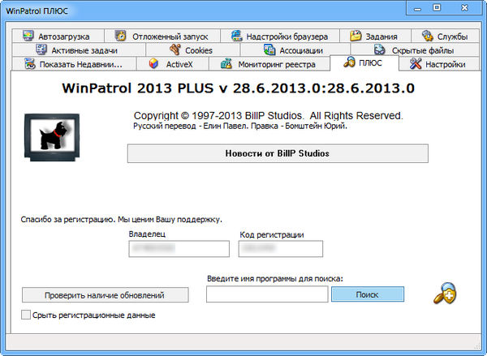The image size is (487, 356).
Task: Switch to Активные задачи tab
Action: [79, 50]
